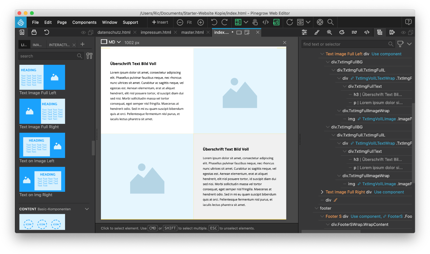Add new library tab with plus
Screen dimensions: 430x254
pyautogui.click(x=83, y=44)
